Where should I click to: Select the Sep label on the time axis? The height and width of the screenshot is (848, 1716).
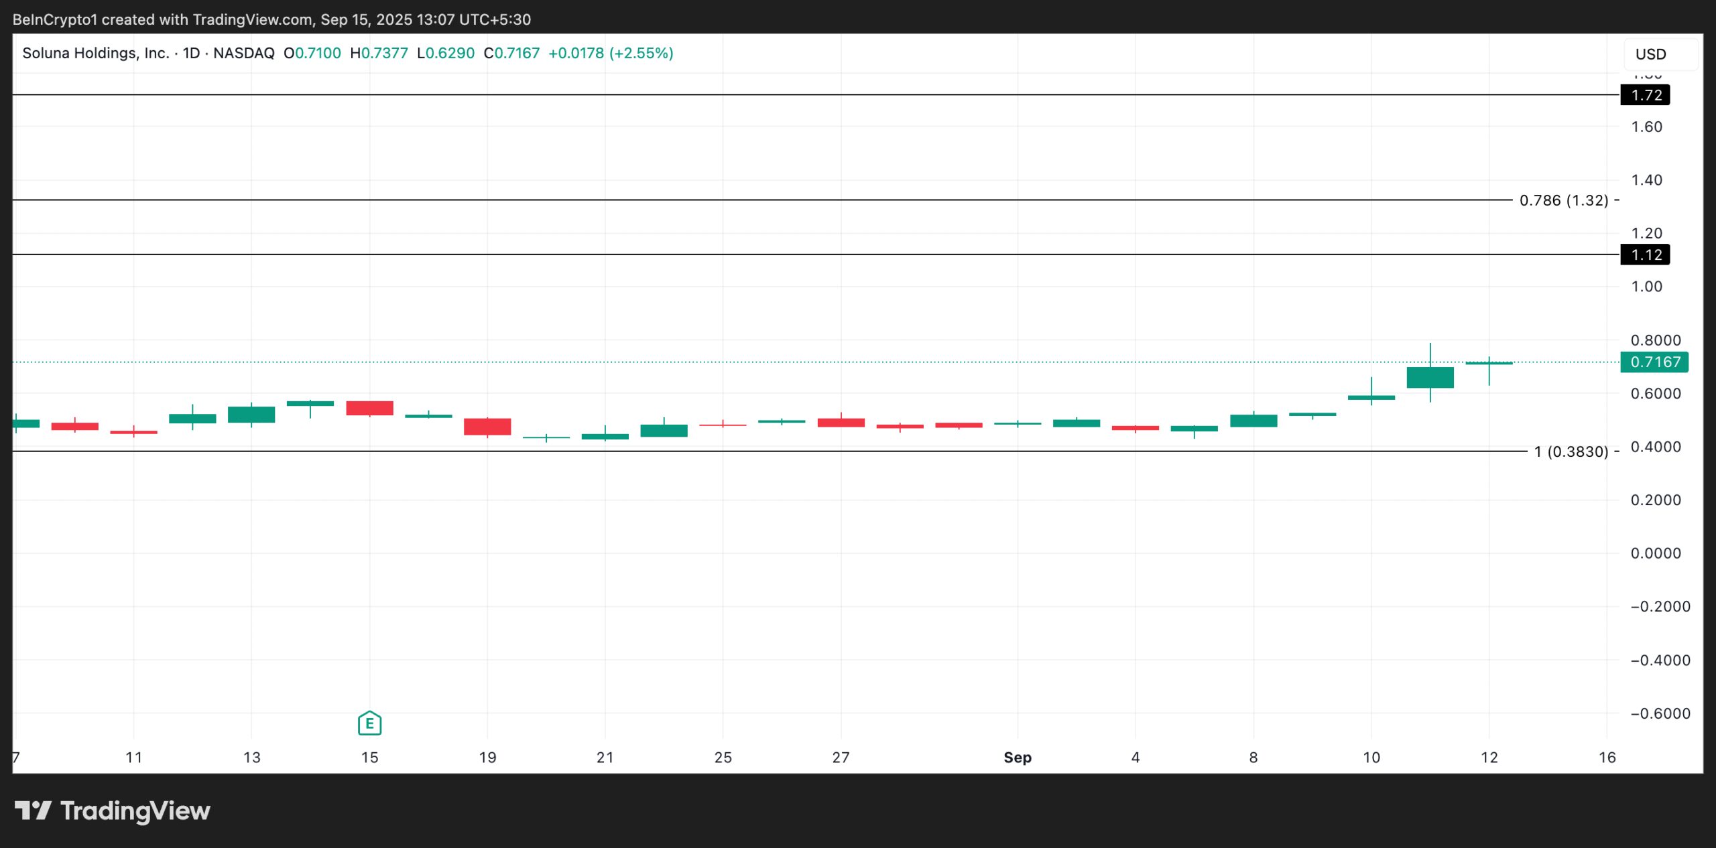click(x=1018, y=758)
